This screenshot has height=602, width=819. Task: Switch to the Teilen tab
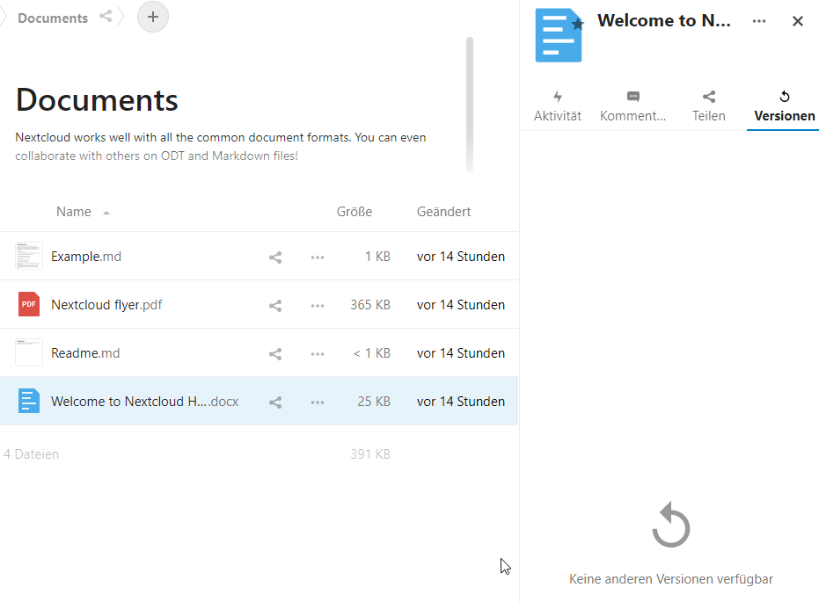[x=709, y=106]
